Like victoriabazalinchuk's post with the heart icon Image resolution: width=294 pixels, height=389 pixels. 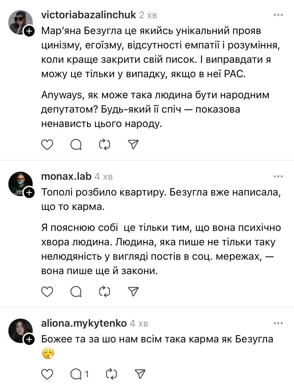[x=47, y=145]
